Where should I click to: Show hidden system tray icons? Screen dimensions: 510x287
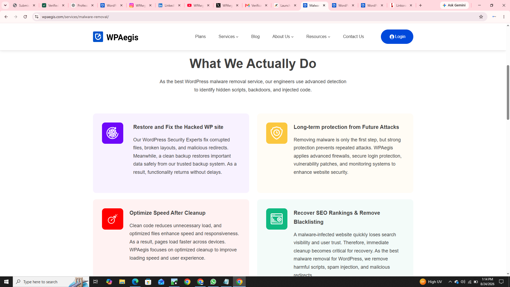coord(450,282)
